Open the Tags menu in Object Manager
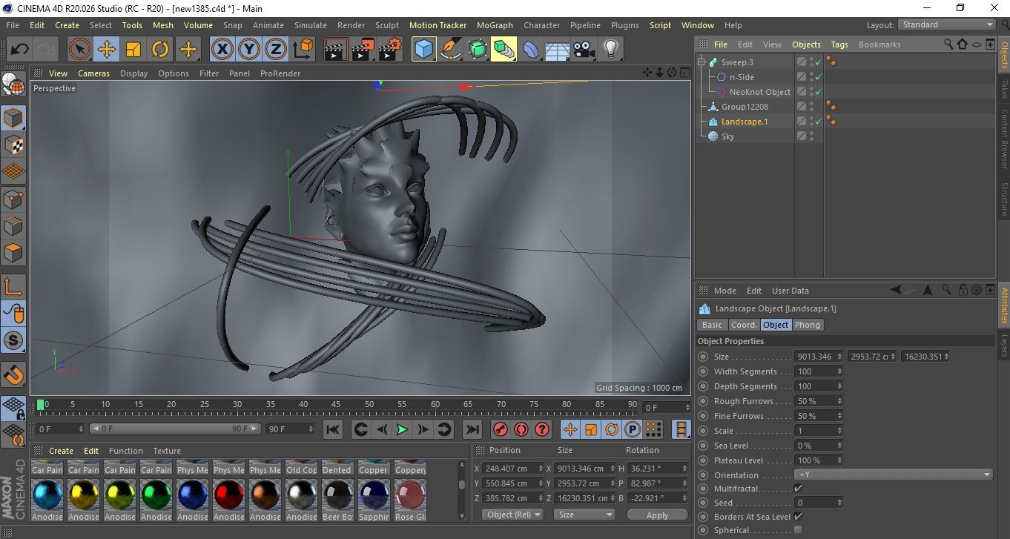Screen dimensions: 1010x539 tap(839, 44)
